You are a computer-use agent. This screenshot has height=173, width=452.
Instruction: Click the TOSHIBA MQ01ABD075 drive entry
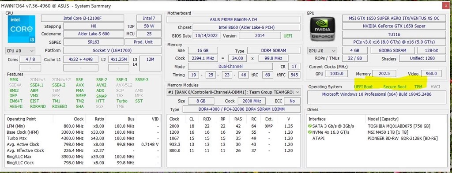(399, 126)
